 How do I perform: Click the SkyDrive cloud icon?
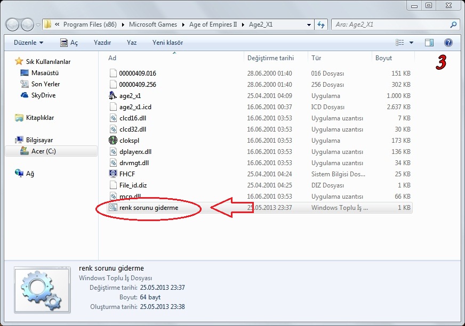[x=25, y=95]
